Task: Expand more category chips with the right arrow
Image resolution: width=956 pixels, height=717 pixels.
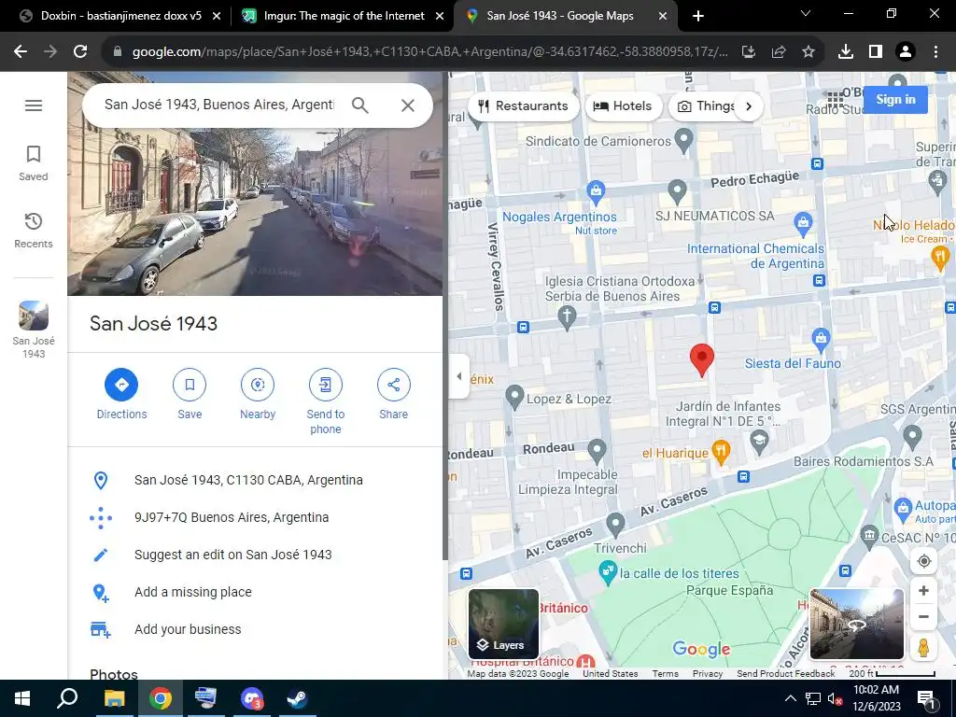Action: tap(749, 106)
